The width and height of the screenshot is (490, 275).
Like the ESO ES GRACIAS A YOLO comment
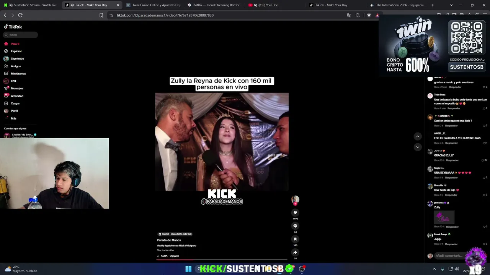point(485,143)
